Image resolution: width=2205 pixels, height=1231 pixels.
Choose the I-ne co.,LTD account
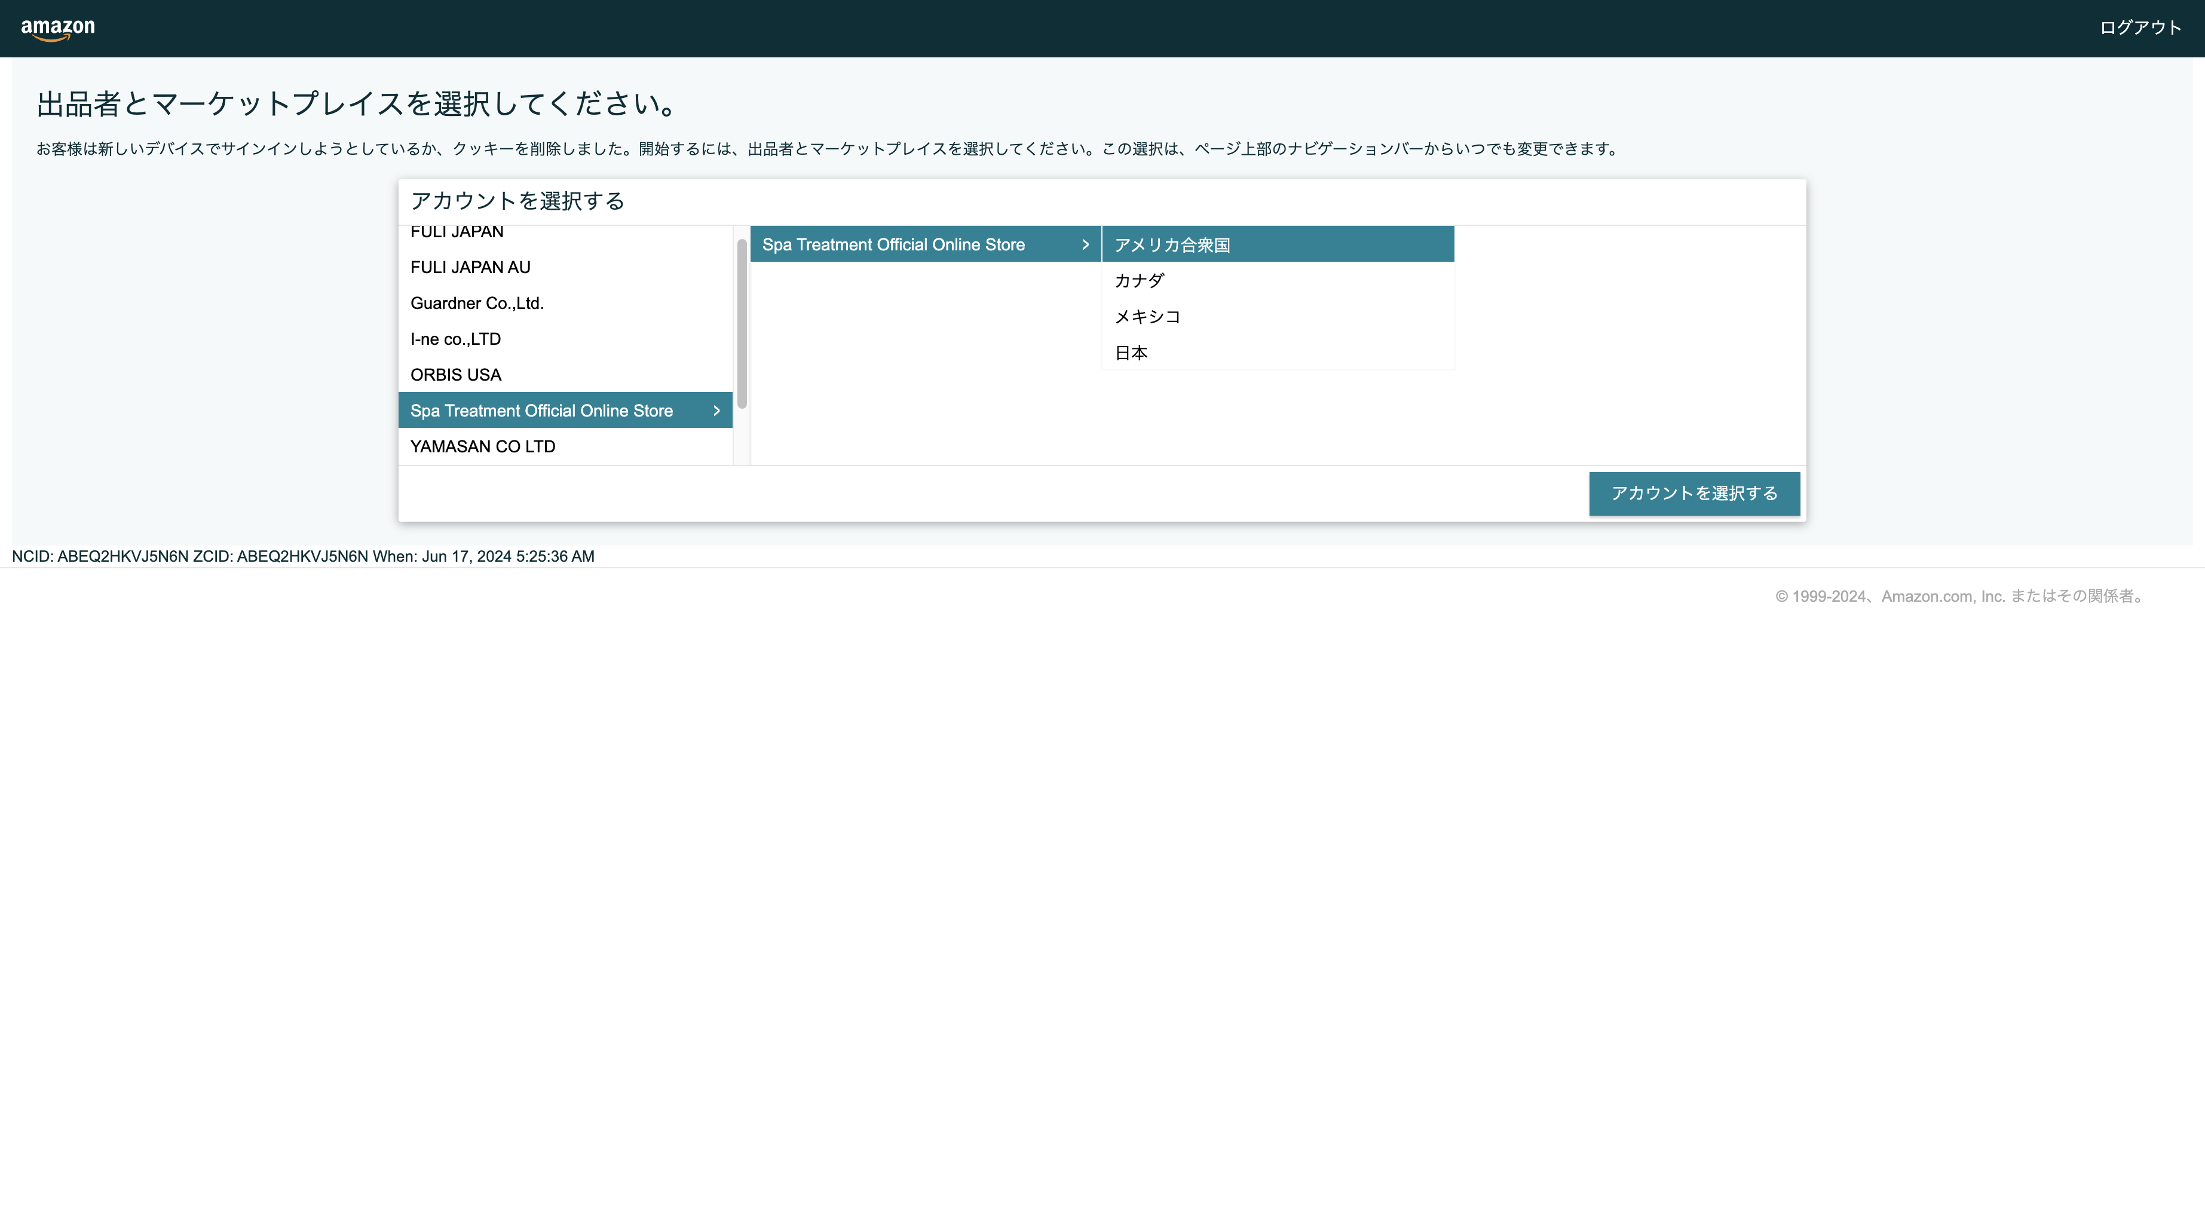coord(565,339)
